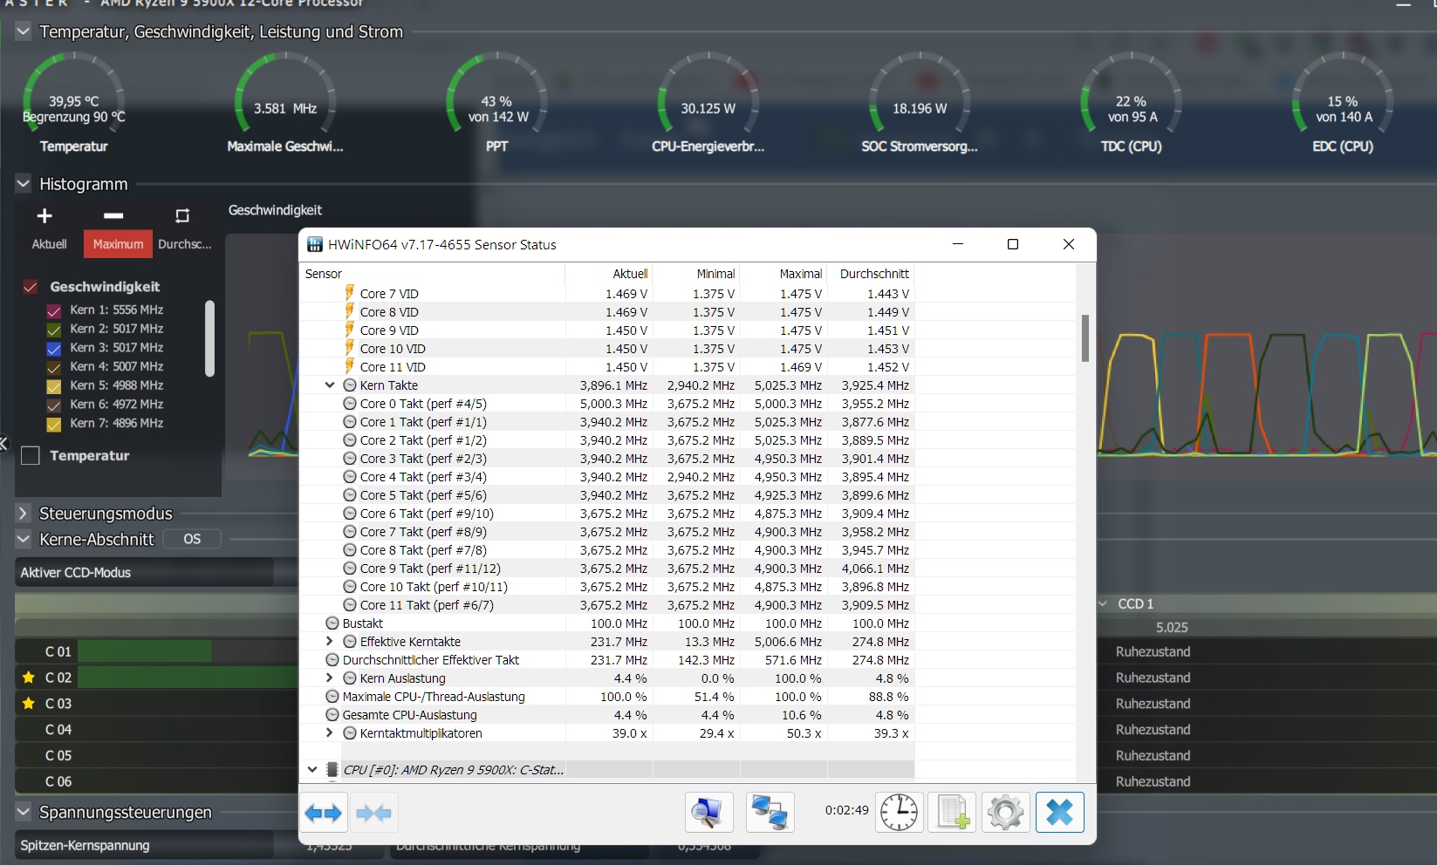Viewport: 1437px width, 865px height.
Task: Collapse the Kern Takte tree node
Action: click(x=330, y=385)
